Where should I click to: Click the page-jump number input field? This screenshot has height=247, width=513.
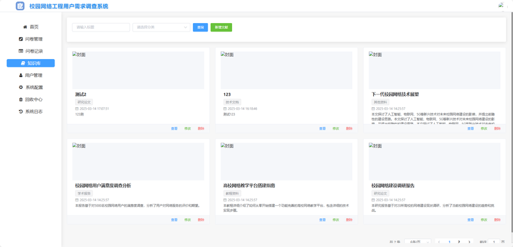click(494, 242)
